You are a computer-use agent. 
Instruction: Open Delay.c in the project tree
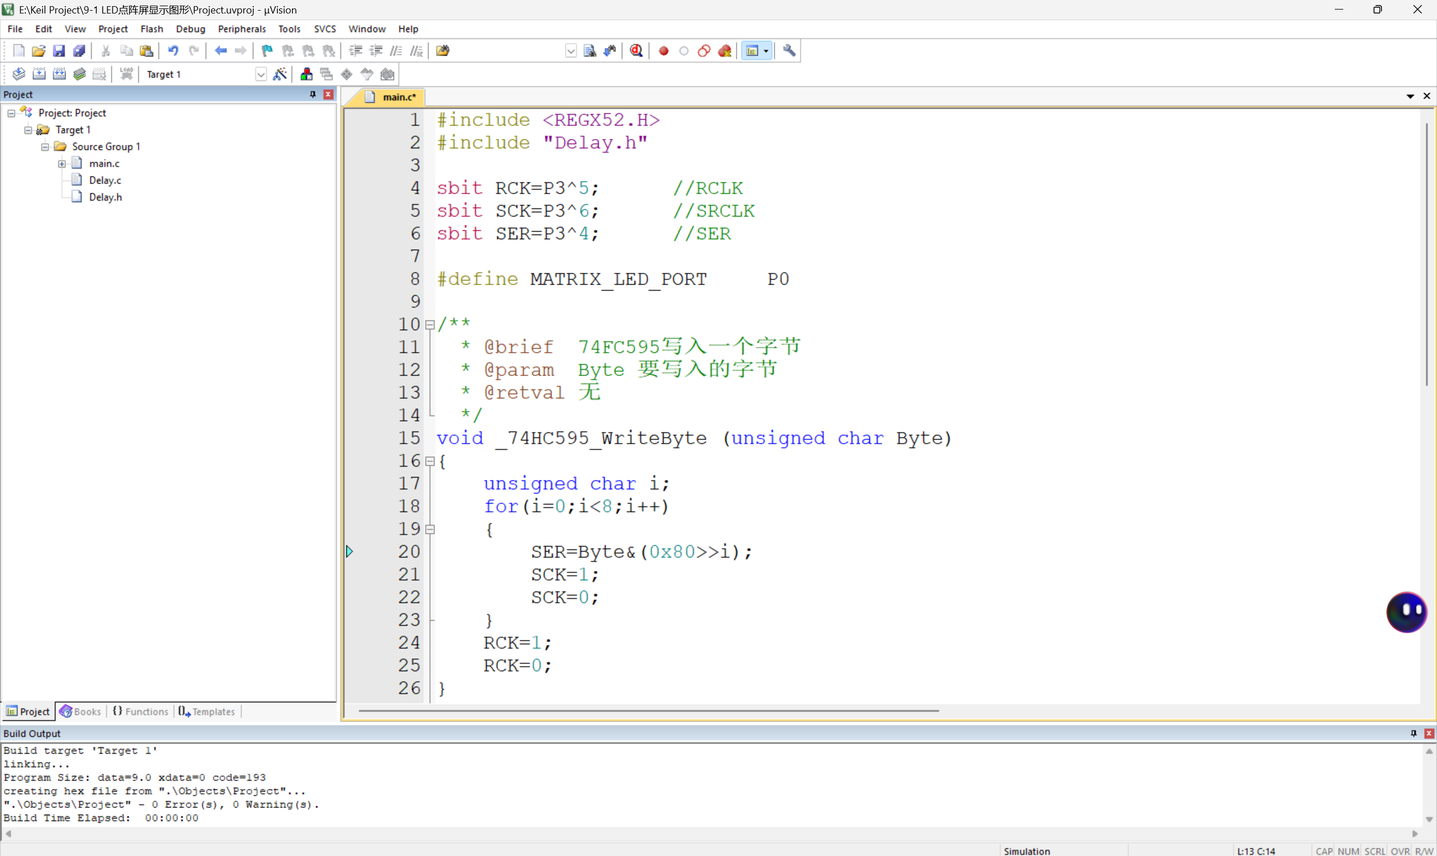click(x=105, y=181)
